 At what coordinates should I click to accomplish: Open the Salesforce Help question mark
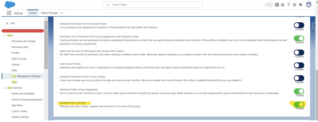pos(288,5)
